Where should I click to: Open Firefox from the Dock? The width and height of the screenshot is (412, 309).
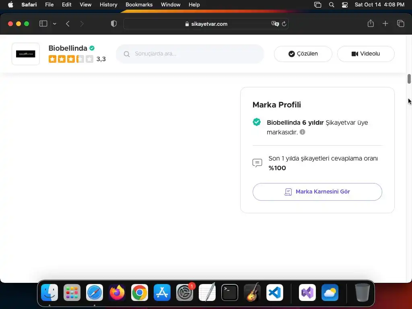pos(117,293)
